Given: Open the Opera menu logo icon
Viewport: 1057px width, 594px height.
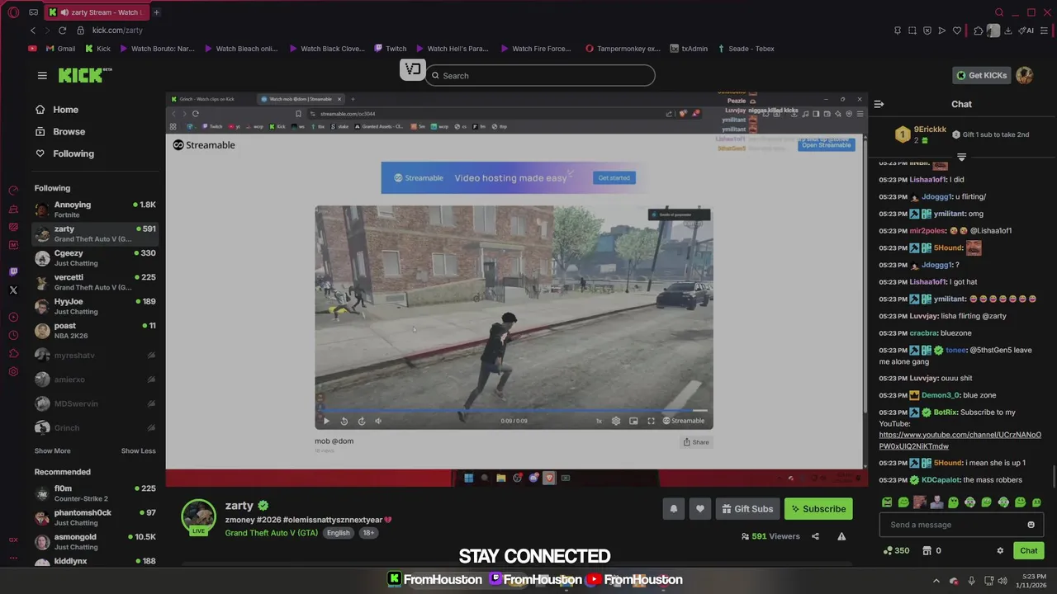Looking at the screenshot, I should point(13,12).
